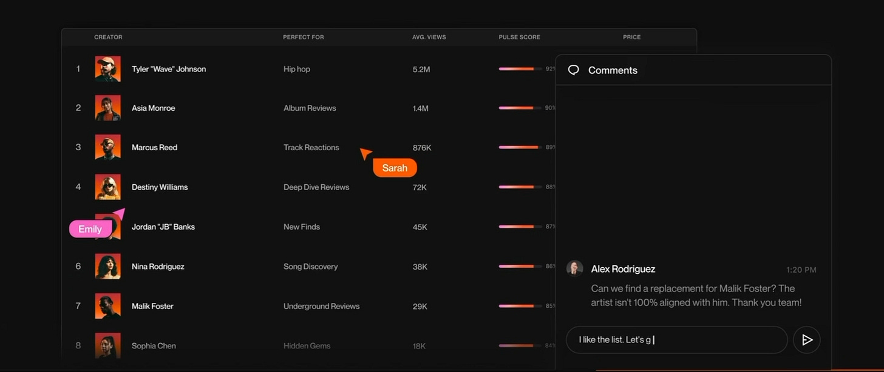Open the Jordan "JB" Banks creator row
This screenshot has height=372, width=884.
point(308,227)
